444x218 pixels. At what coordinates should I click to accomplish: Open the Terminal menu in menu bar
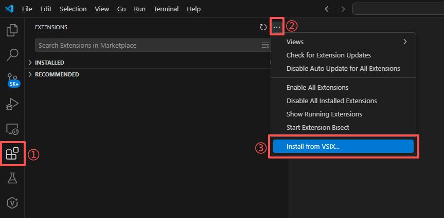pyautogui.click(x=166, y=9)
